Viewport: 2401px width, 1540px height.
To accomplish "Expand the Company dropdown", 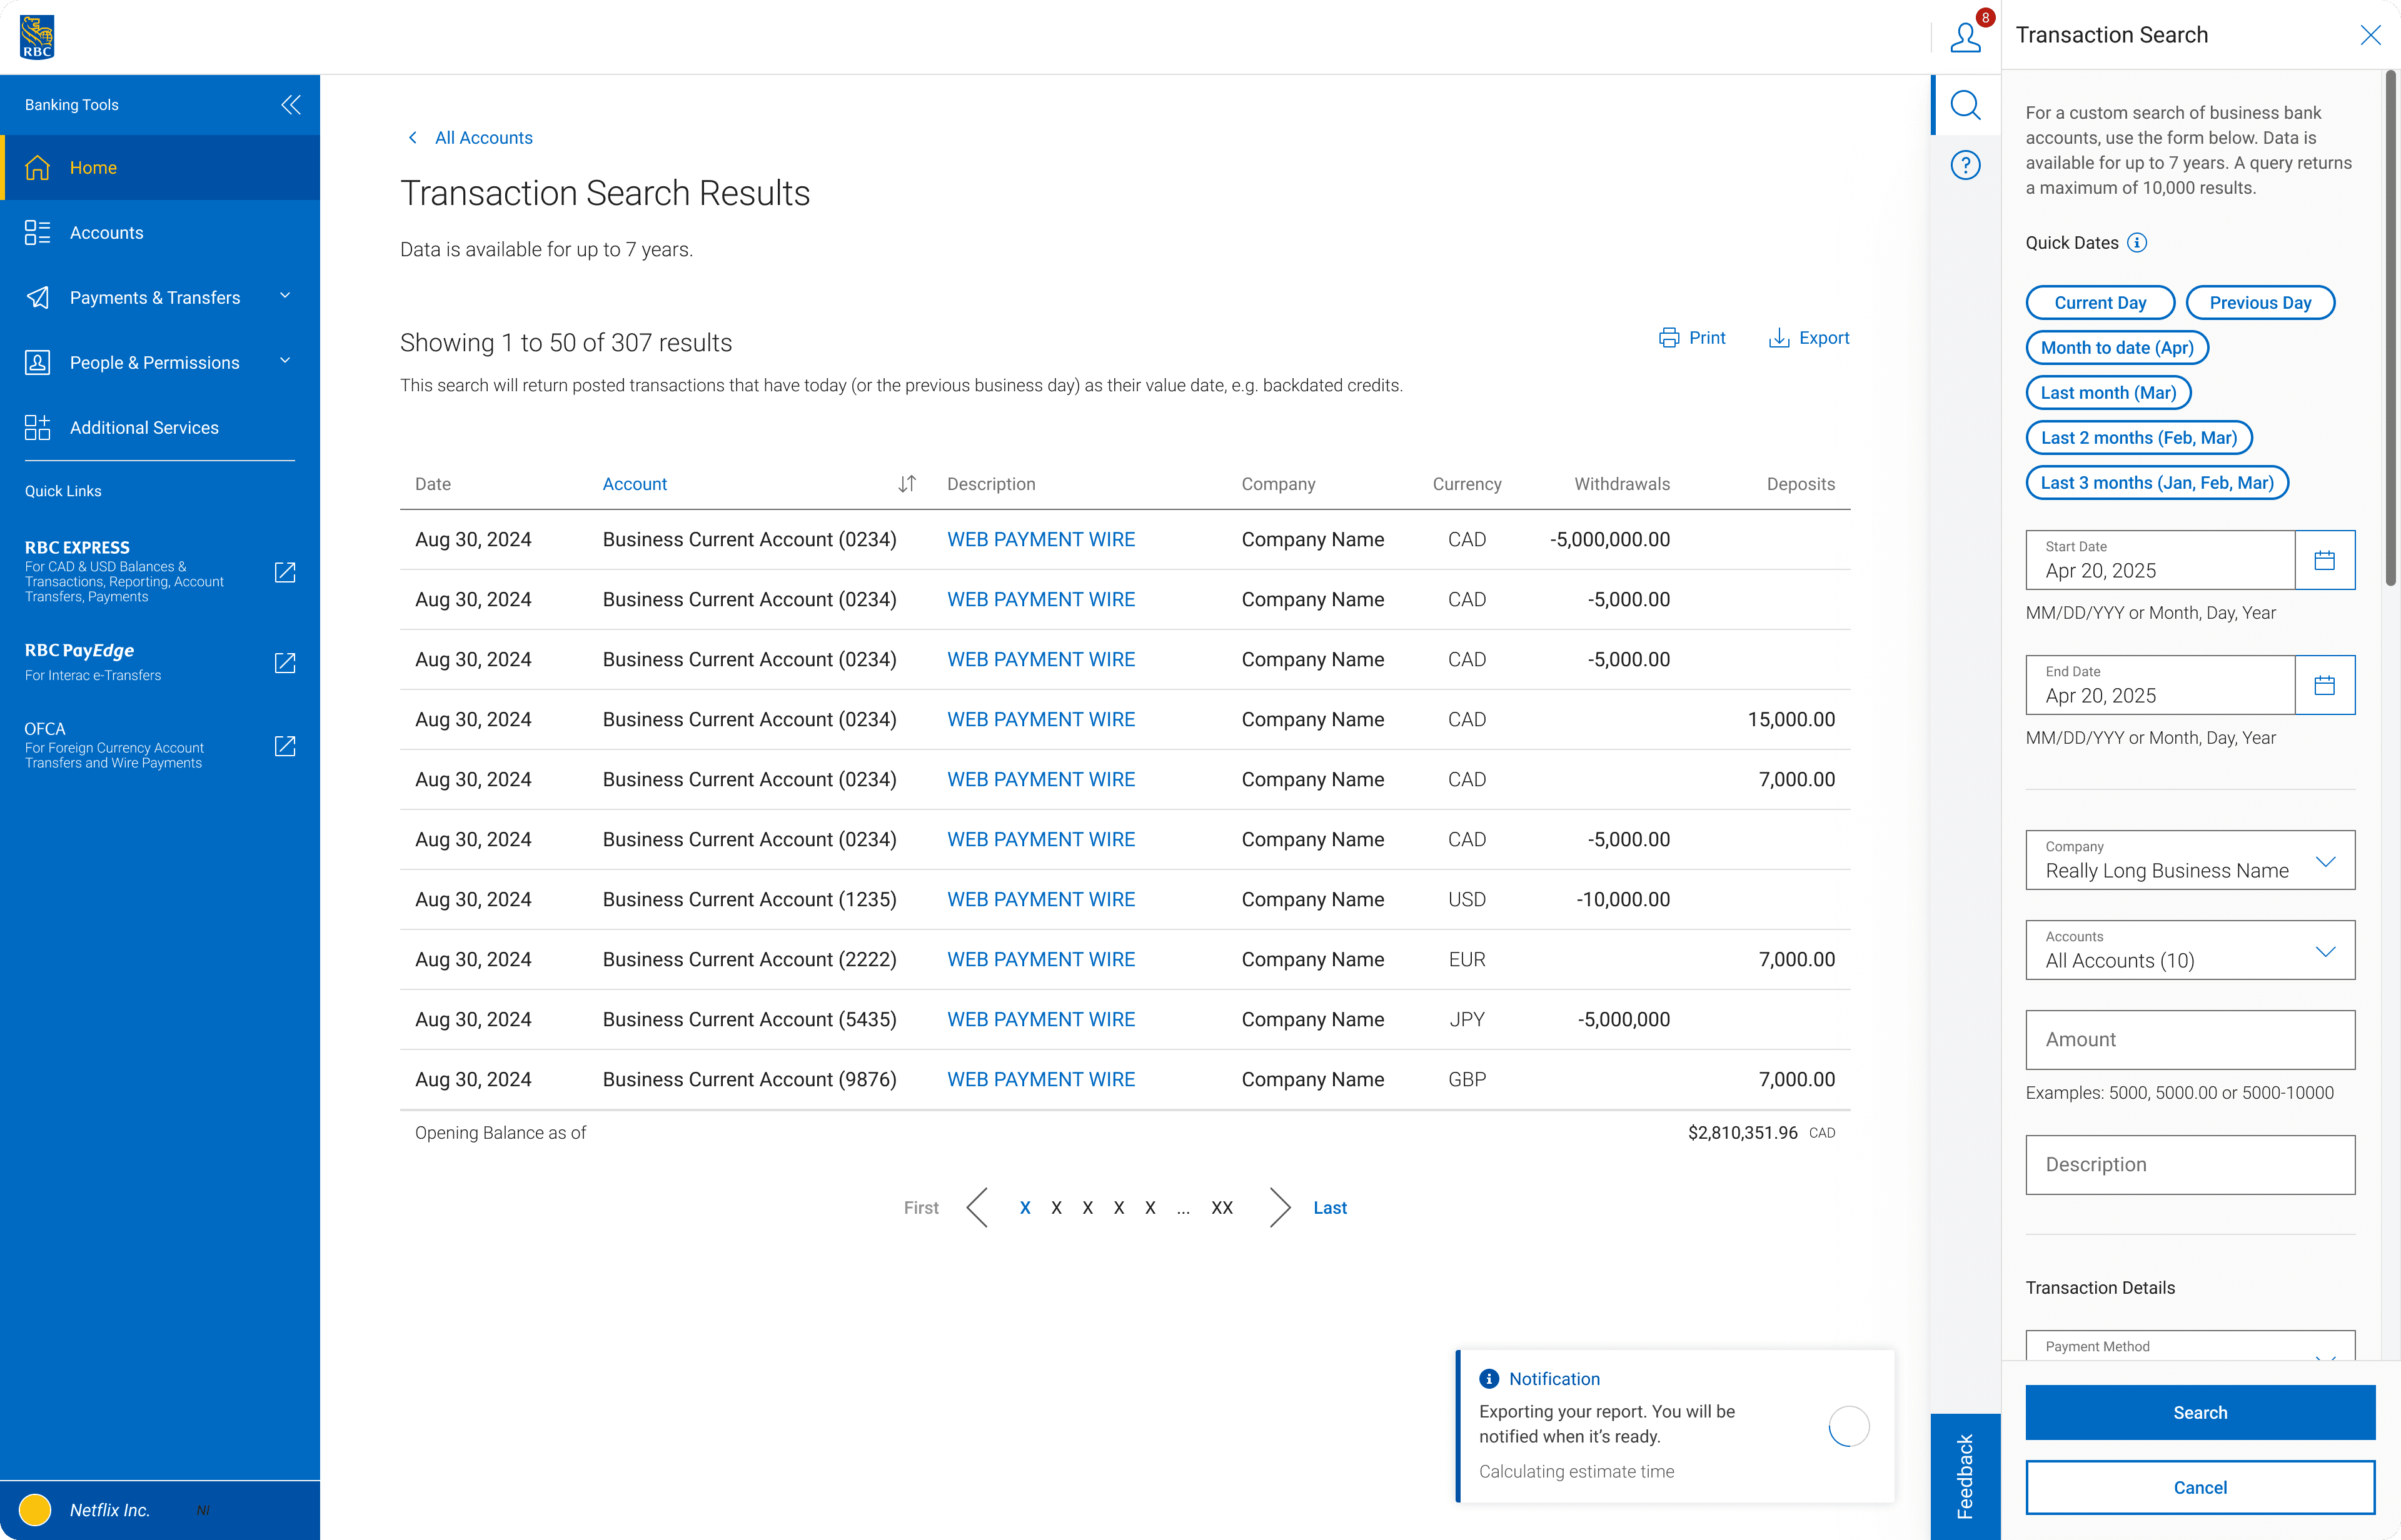I will [x=2190, y=860].
